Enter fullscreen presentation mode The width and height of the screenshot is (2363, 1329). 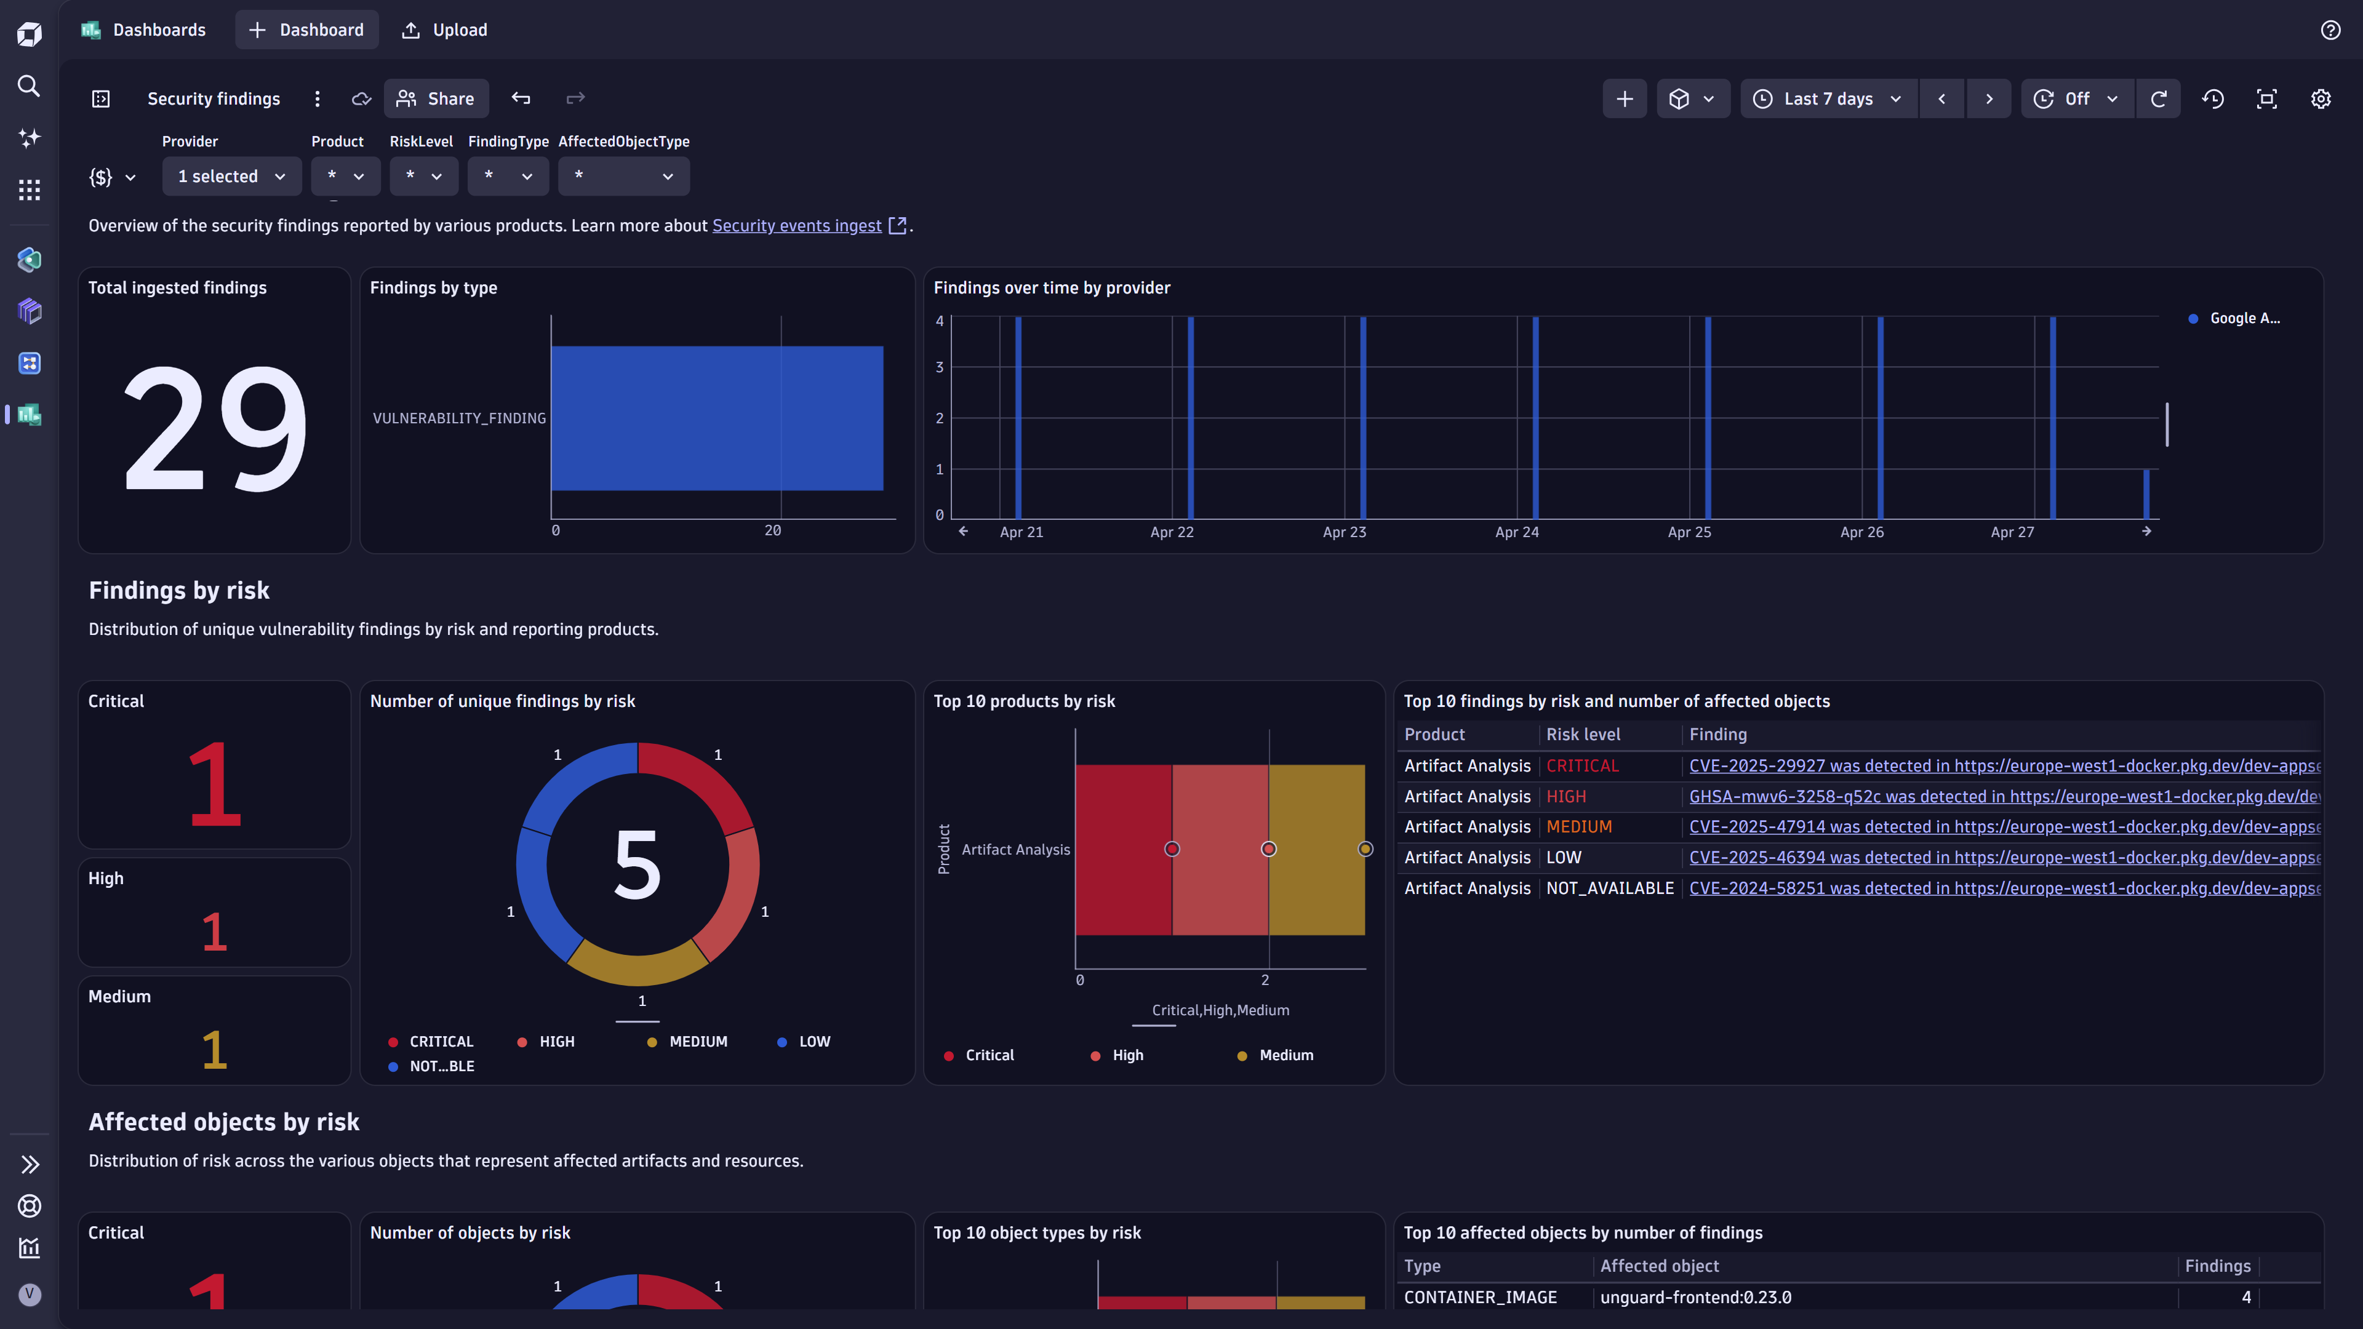[x=2266, y=98]
